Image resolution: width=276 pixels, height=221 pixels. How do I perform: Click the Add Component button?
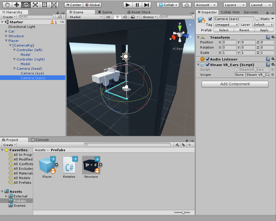click(235, 84)
